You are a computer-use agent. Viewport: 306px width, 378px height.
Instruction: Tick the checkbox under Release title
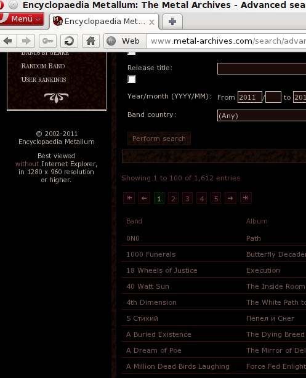pos(131,79)
